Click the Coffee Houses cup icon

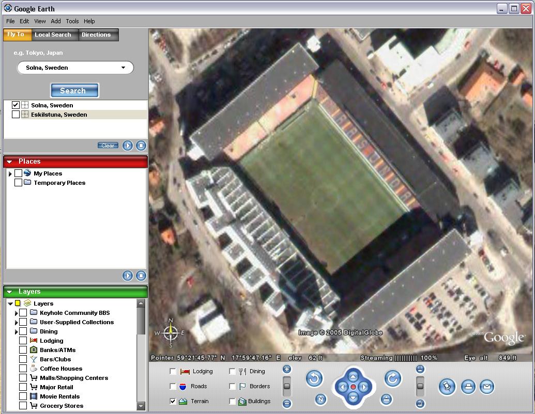34,369
